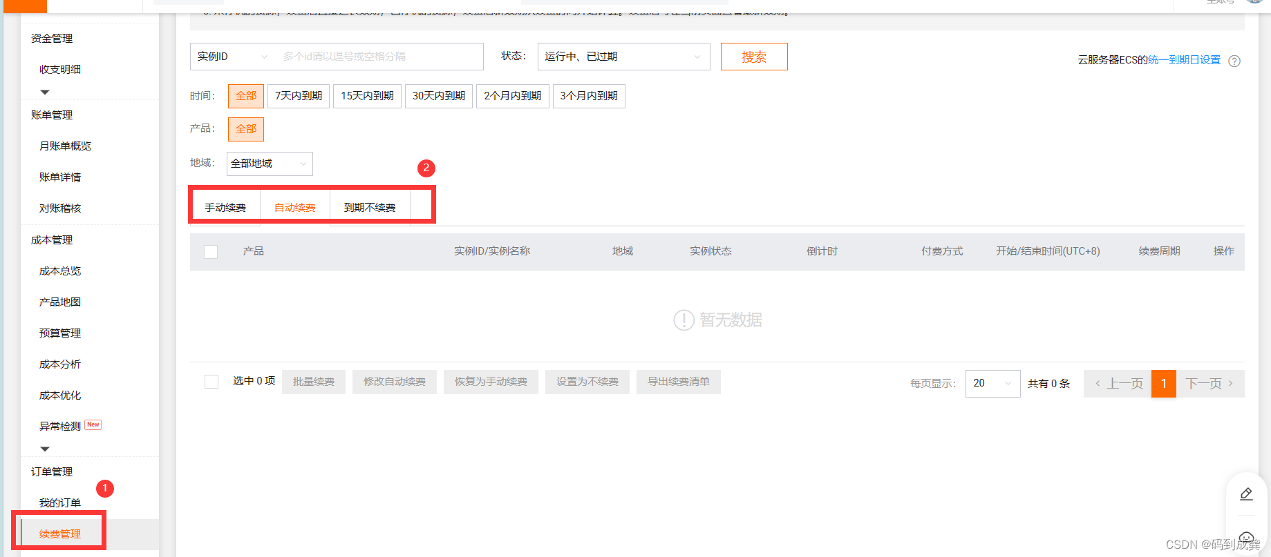
Task: Click the 修改自动续费 button
Action: coord(395,382)
